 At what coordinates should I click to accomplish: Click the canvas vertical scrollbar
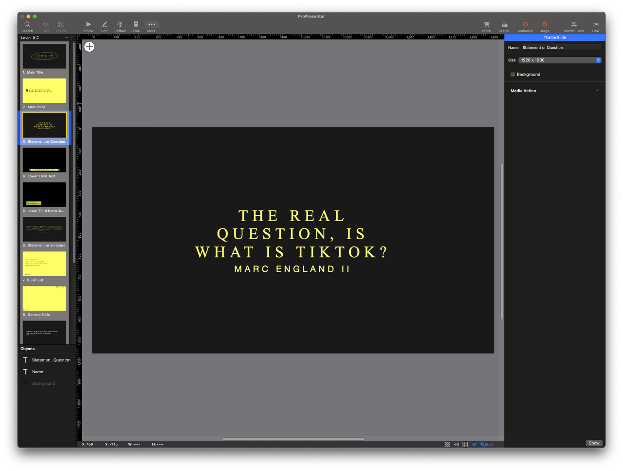click(502, 242)
